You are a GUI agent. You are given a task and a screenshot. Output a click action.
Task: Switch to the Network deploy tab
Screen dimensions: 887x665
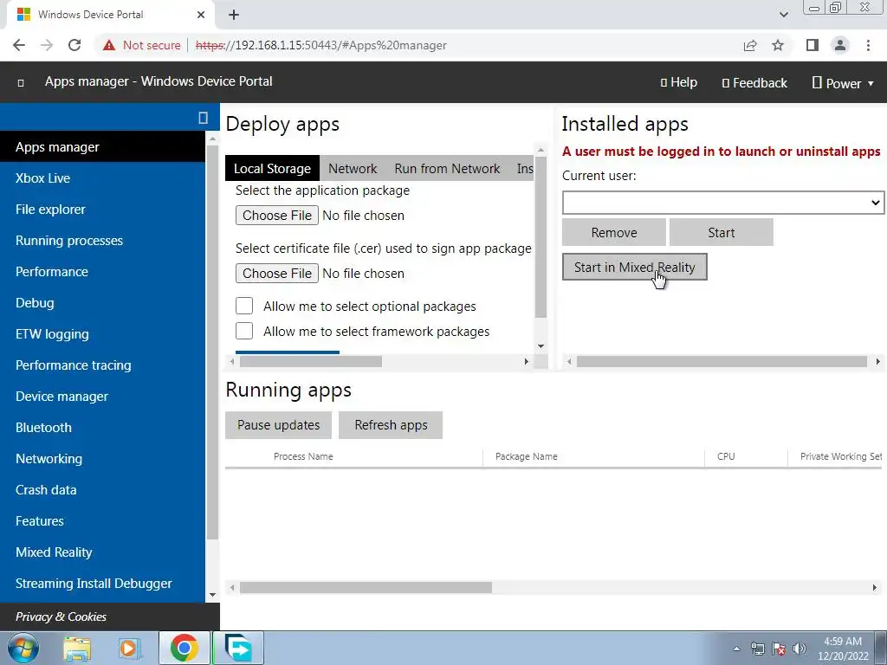[x=353, y=169]
